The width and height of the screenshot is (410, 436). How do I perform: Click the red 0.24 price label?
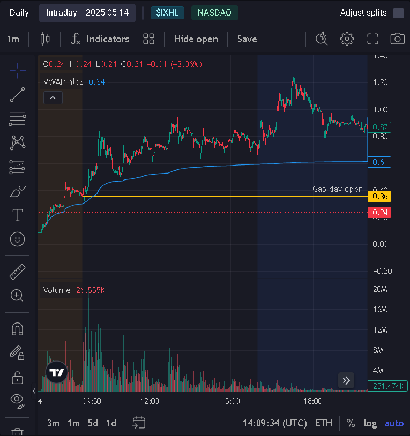[379, 213]
